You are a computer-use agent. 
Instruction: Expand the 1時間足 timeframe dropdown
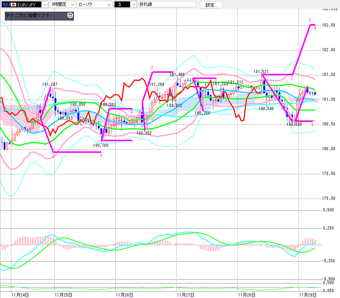pyautogui.click(x=72, y=4)
